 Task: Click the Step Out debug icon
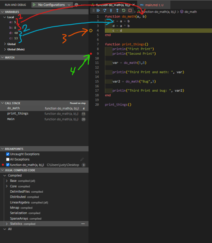(x=117, y=10)
